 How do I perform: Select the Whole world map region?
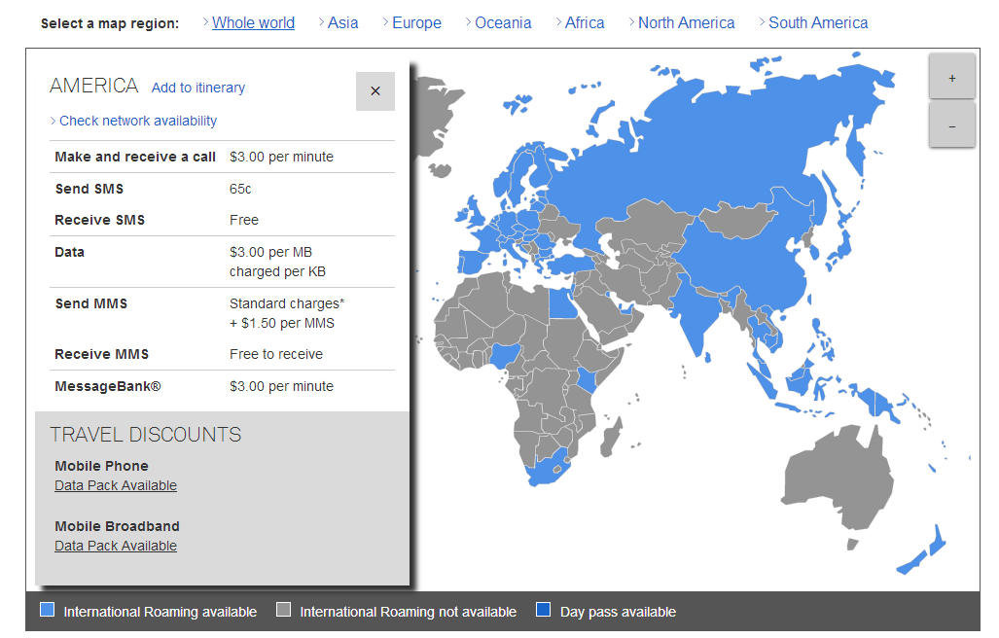253,23
